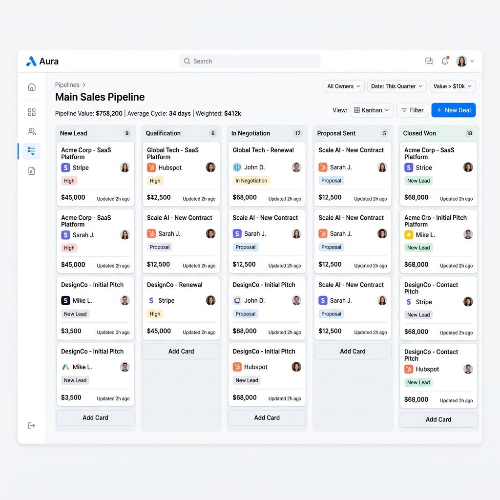Focus the Search field

pyautogui.click(x=250, y=61)
